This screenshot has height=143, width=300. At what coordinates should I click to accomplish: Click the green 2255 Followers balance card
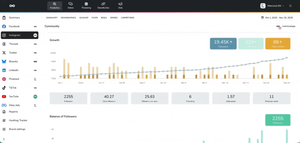277,120
